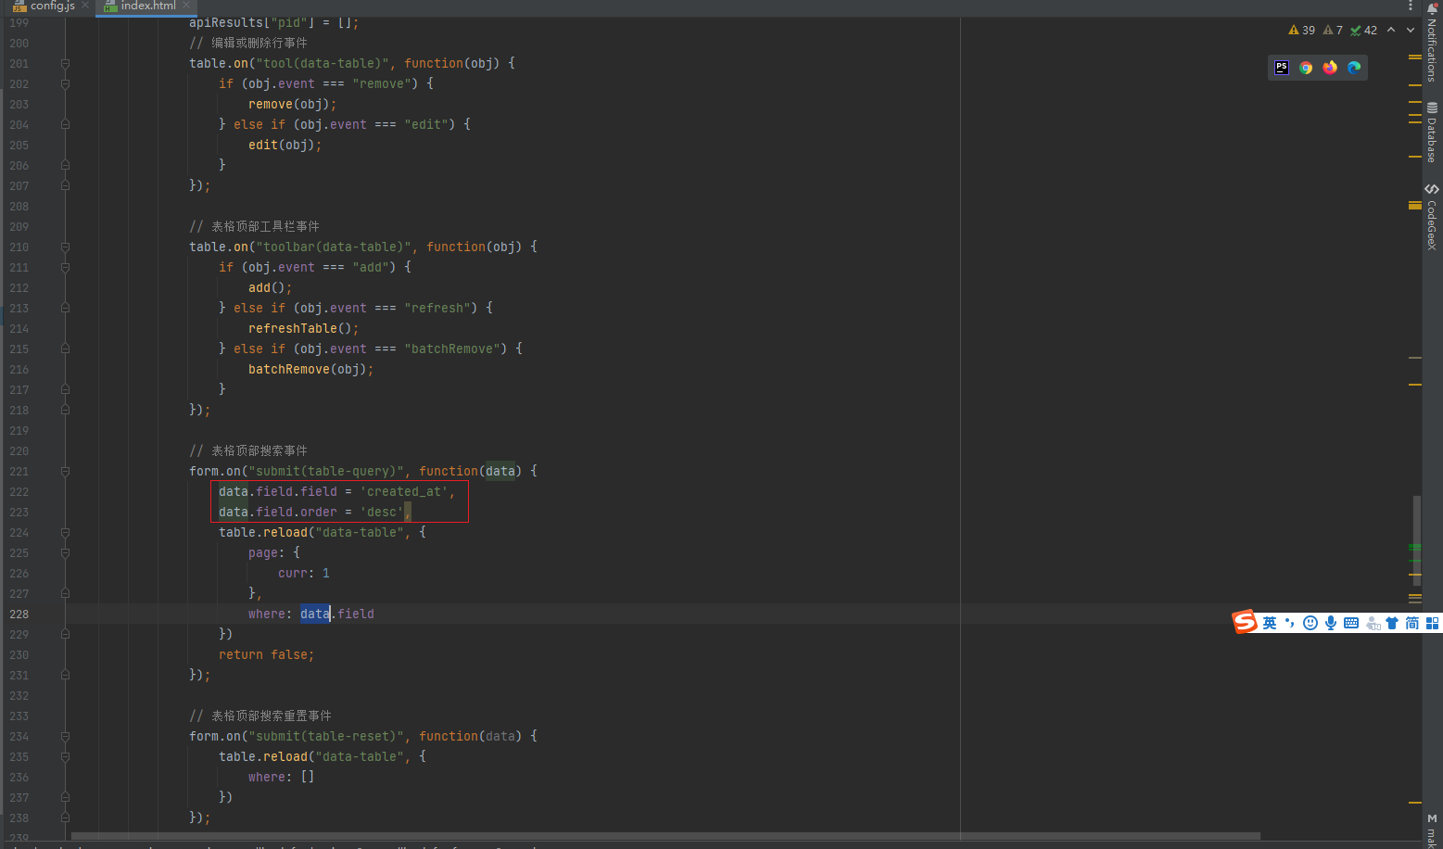This screenshot has height=849, width=1443.
Task: Open the page in Edge browser
Action: (x=1354, y=68)
